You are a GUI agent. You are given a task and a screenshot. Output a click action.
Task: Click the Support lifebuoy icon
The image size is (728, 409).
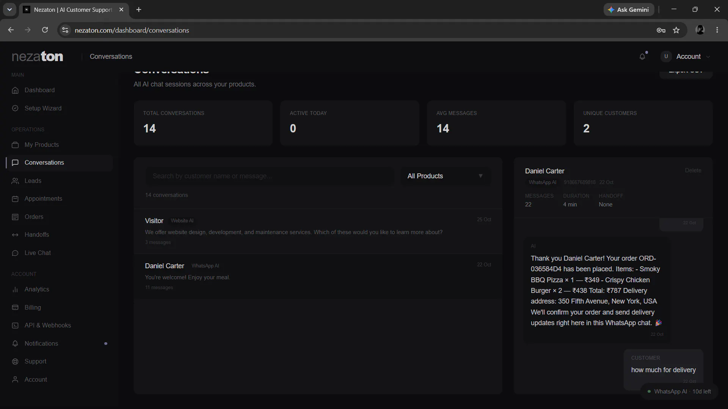tap(15, 362)
